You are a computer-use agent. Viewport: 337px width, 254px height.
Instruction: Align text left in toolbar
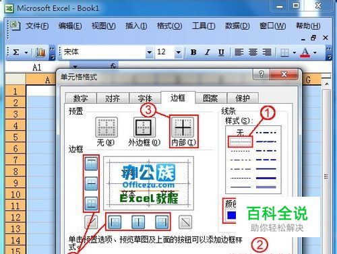click(239, 53)
